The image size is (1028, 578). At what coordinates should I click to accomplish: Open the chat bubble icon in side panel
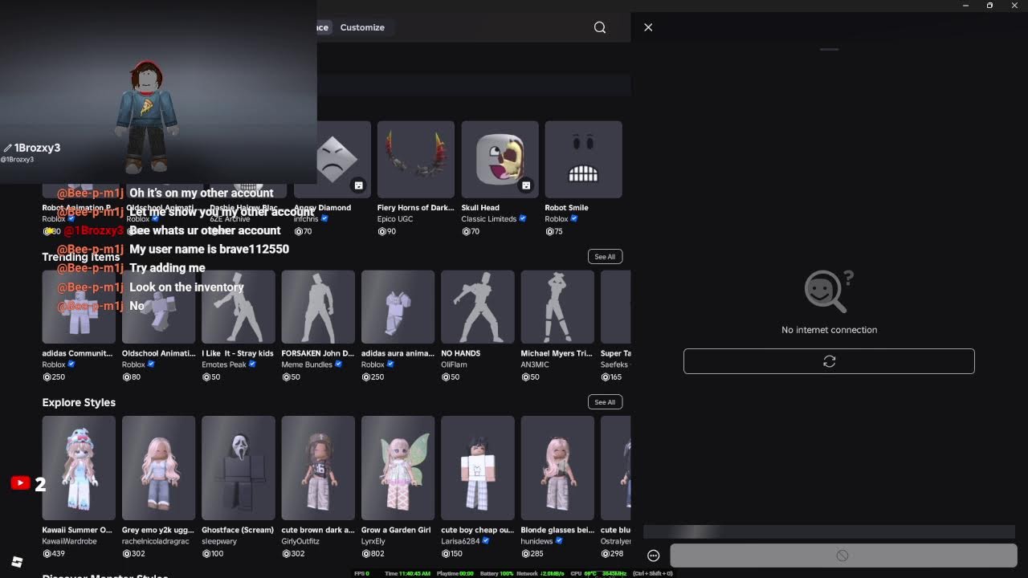(x=654, y=556)
